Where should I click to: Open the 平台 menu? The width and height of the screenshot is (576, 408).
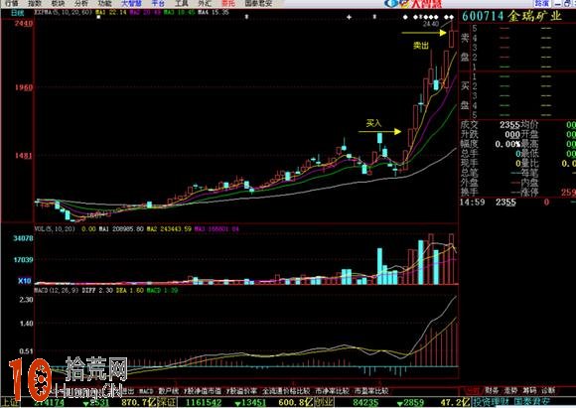tap(158, 3)
